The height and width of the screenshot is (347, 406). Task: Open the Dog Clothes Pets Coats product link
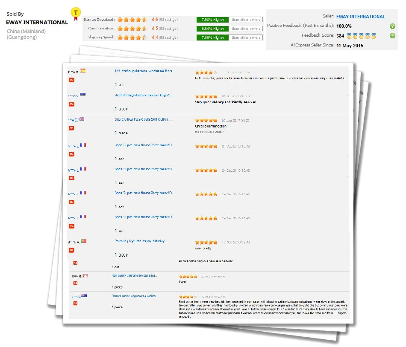click(x=143, y=120)
